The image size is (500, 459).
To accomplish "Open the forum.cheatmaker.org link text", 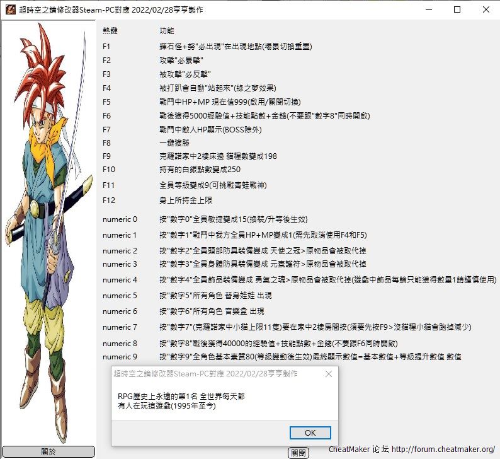I will (x=443, y=450).
